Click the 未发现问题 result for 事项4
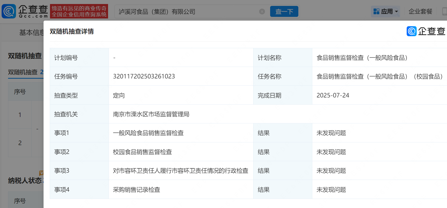 pyautogui.click(x=331, y=190)
